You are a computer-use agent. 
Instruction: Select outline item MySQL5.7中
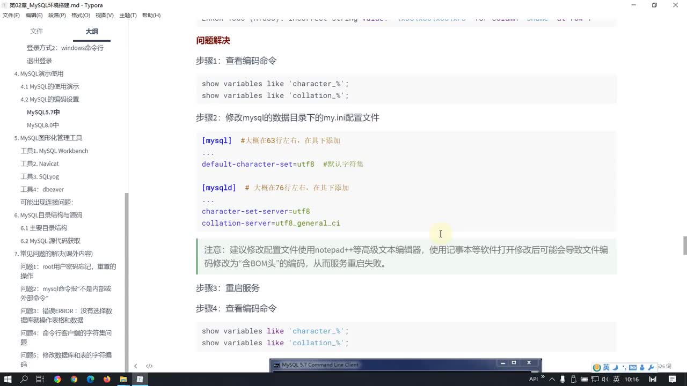pos(43,112)
